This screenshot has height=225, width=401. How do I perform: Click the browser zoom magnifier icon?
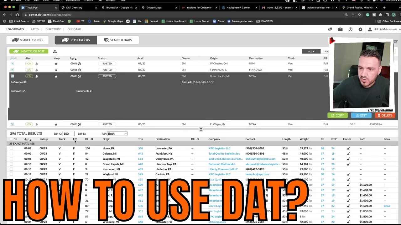tap(346, 15)
